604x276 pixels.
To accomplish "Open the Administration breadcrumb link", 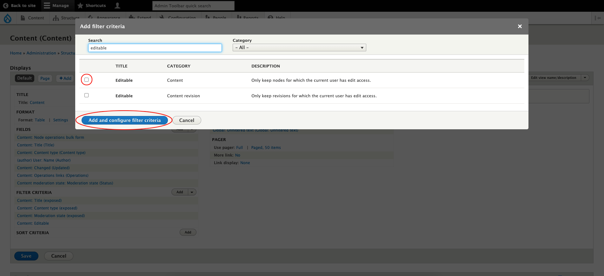I will click(x=41, y=53).
